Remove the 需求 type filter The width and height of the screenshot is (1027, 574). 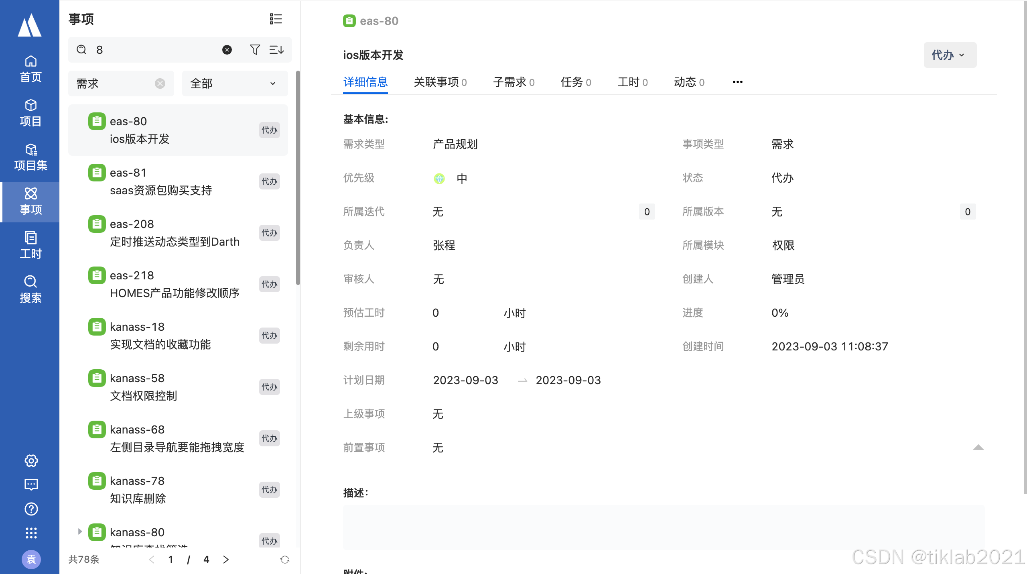pyautogui.click(x=160, y=83)
